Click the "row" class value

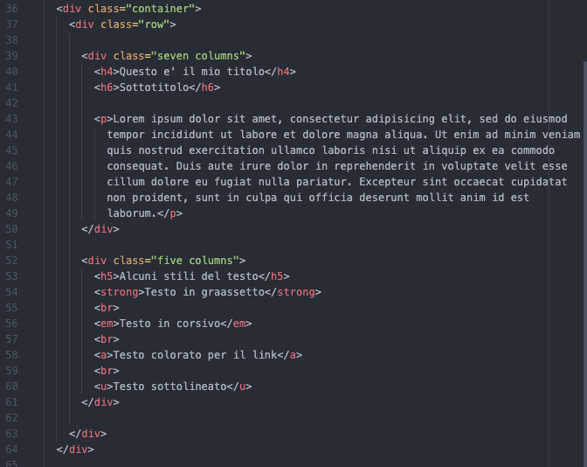154,24
